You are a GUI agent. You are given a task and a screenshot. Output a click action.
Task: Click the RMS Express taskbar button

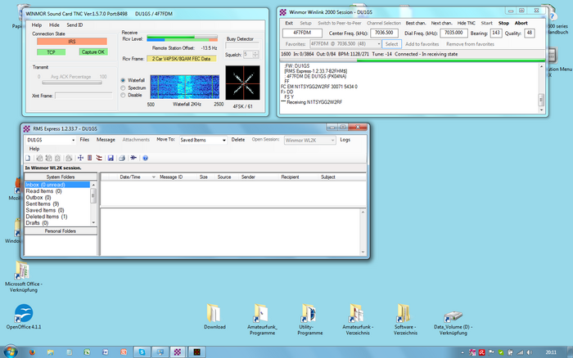pyautogui.click(x=178, y=352)
